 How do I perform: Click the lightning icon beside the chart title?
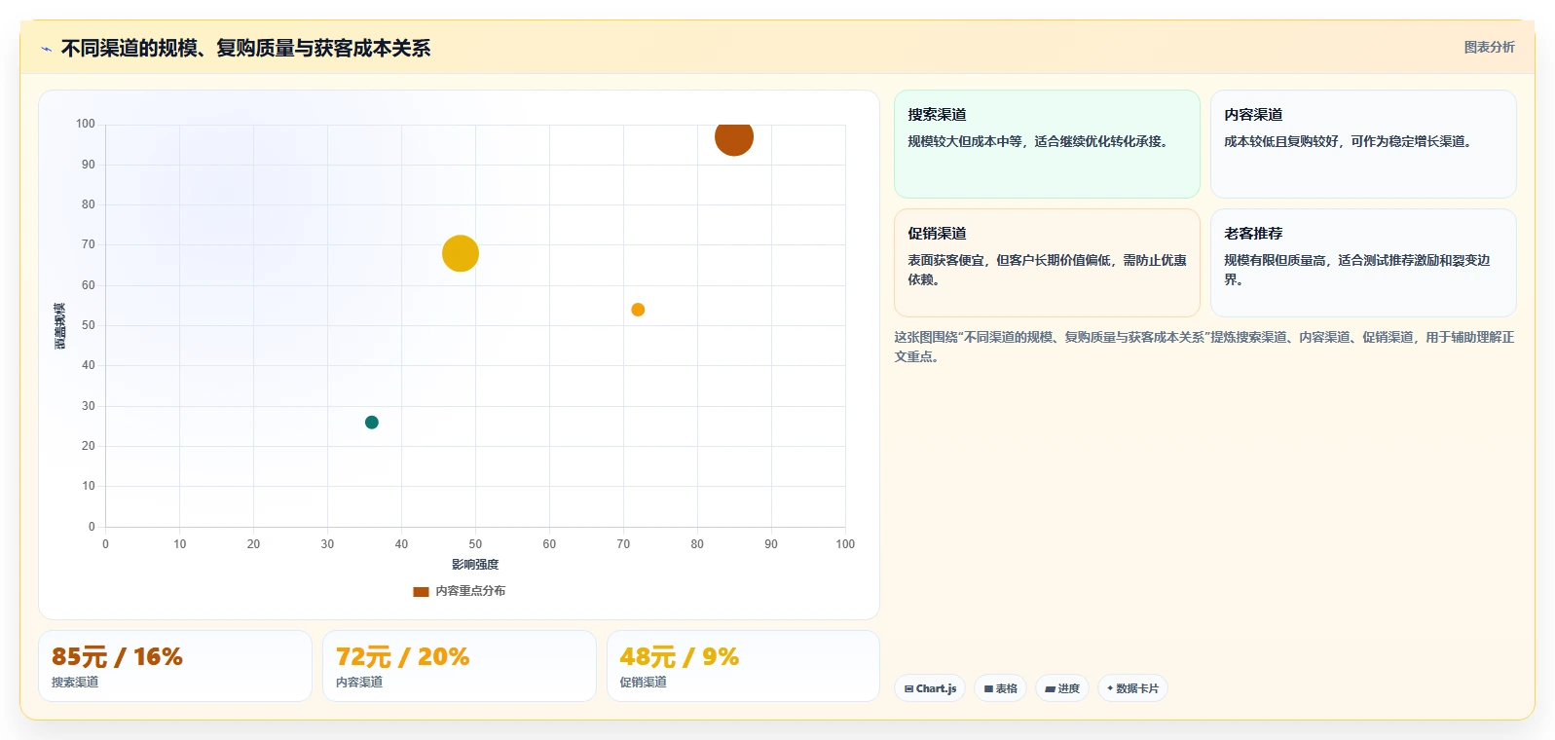46,49
